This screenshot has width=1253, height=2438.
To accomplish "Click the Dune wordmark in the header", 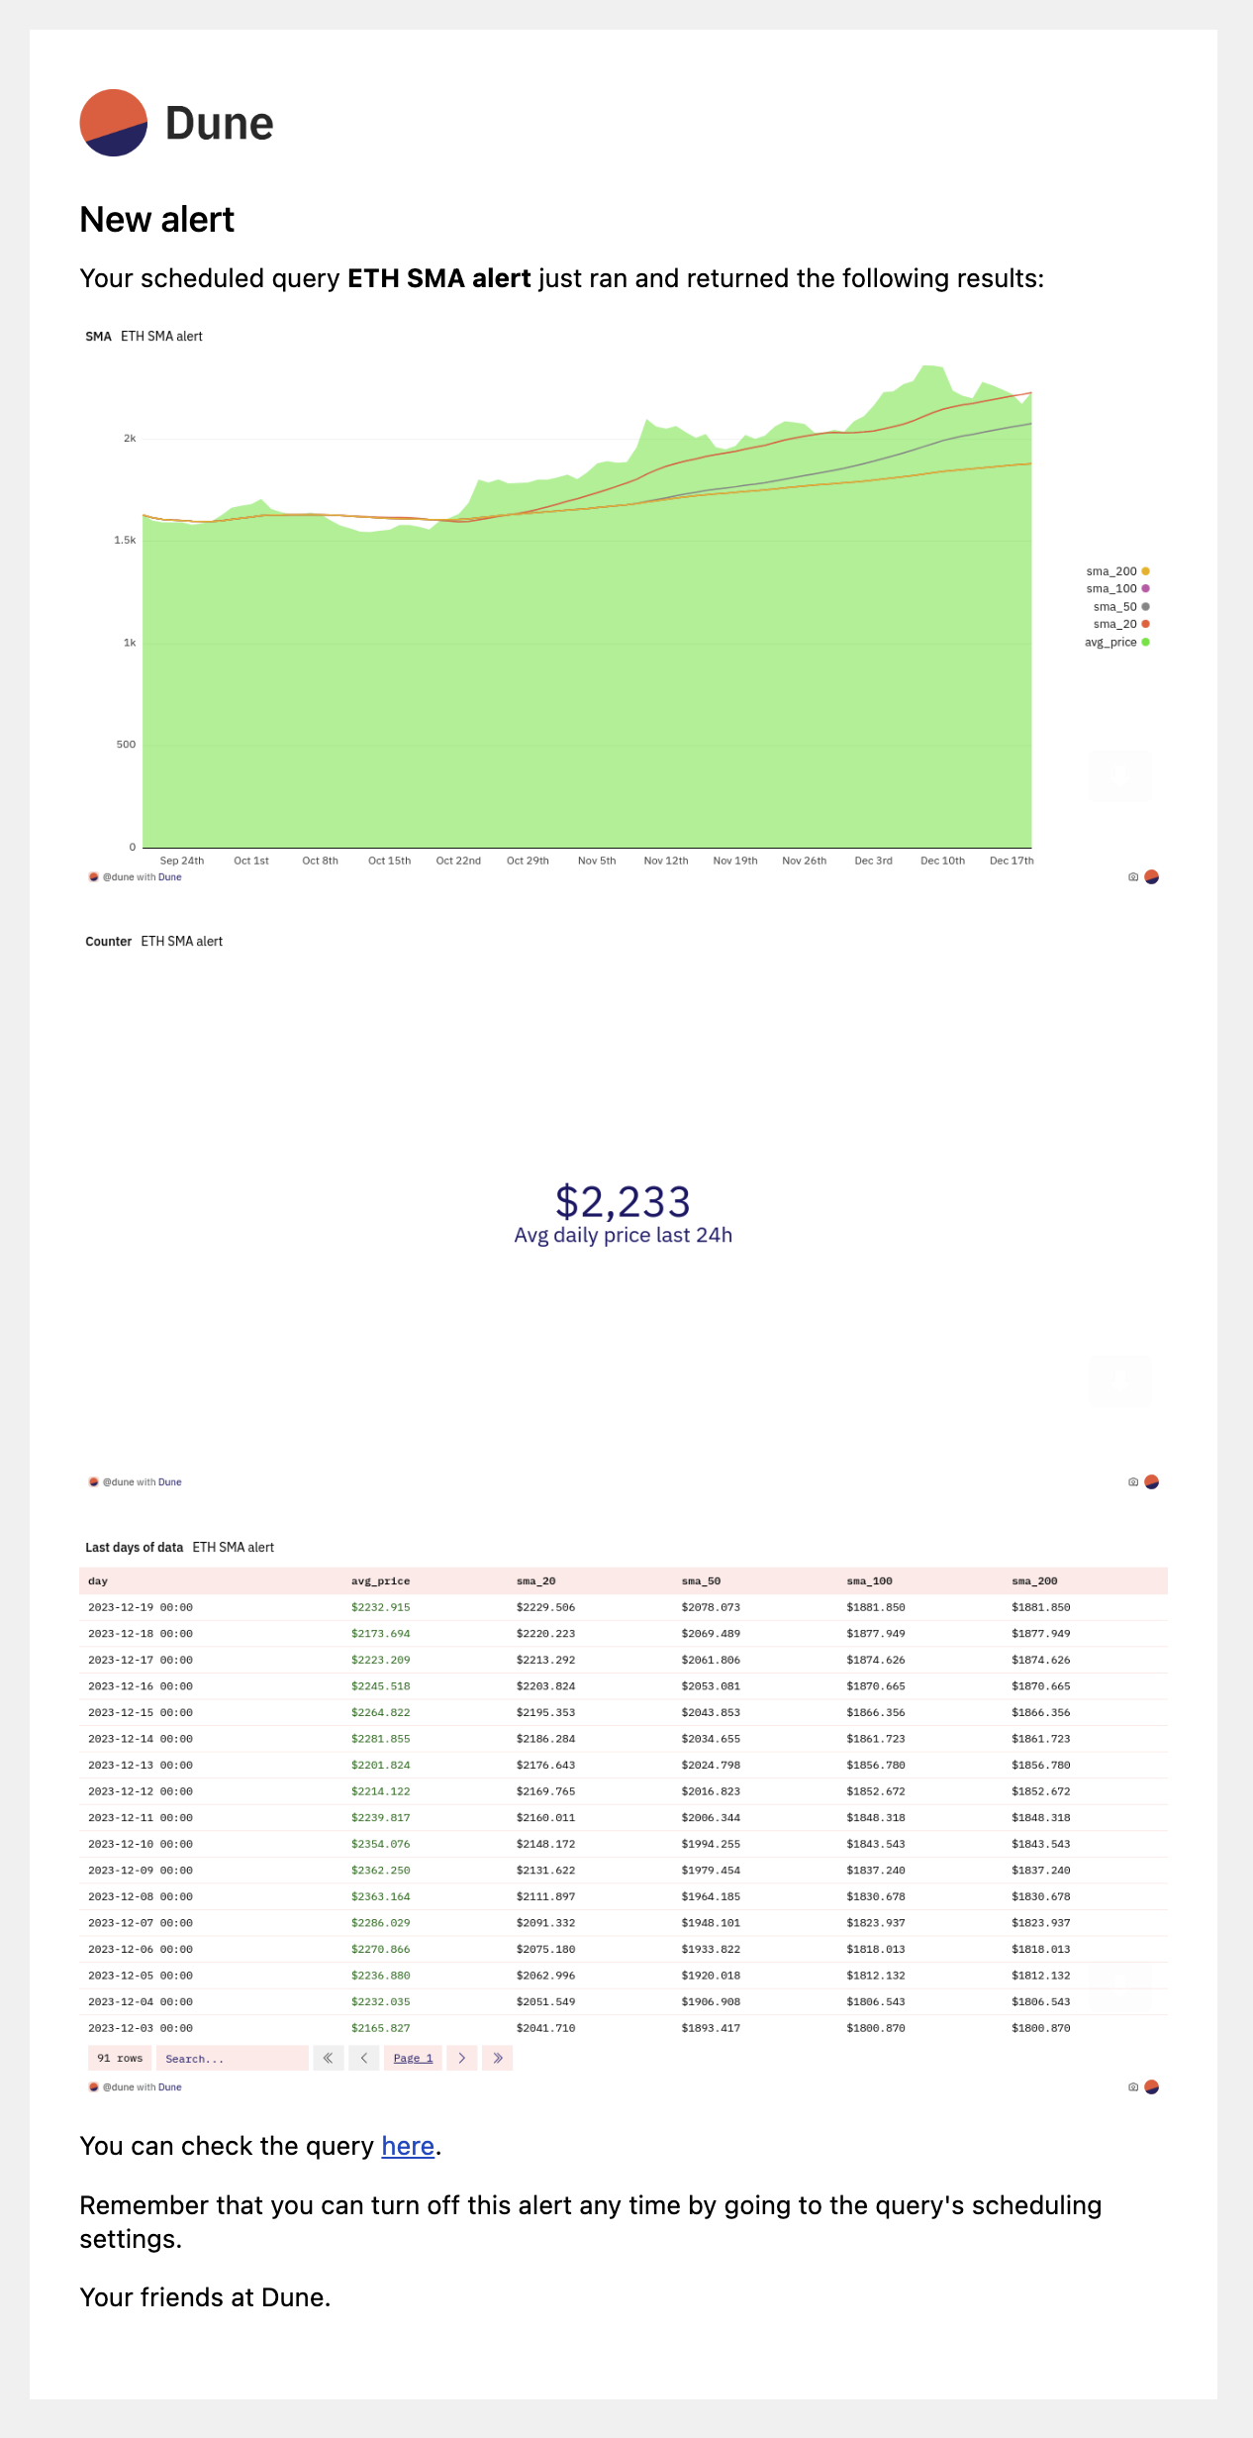I will click(x=219, y=124).
